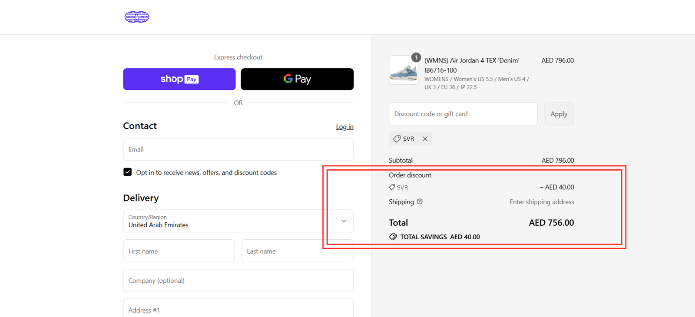Select the IB6716-100 product code text
This screenshot has height=317, width=695.
pos(440,70)
